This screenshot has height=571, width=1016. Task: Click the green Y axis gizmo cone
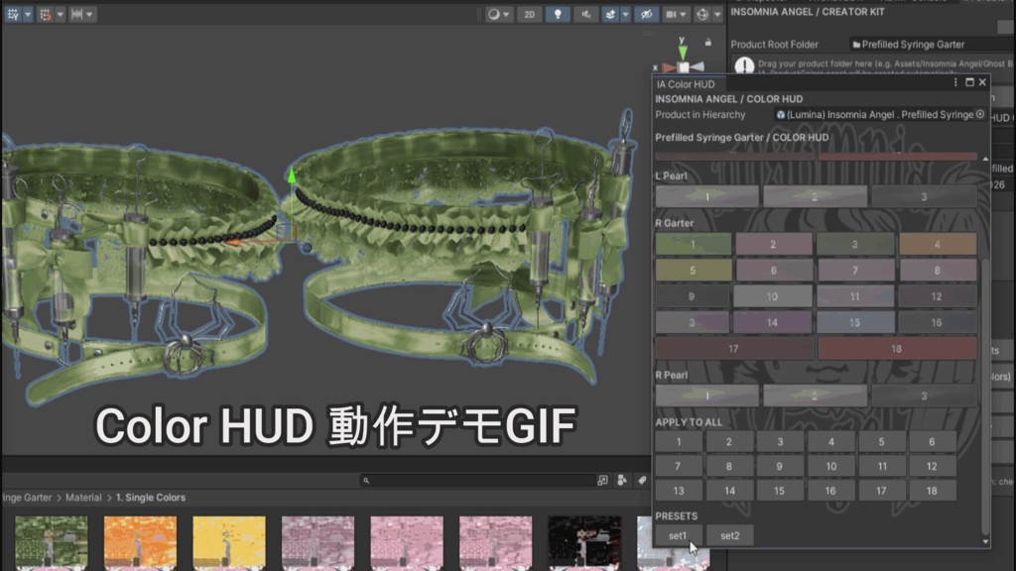pos(683,52)
